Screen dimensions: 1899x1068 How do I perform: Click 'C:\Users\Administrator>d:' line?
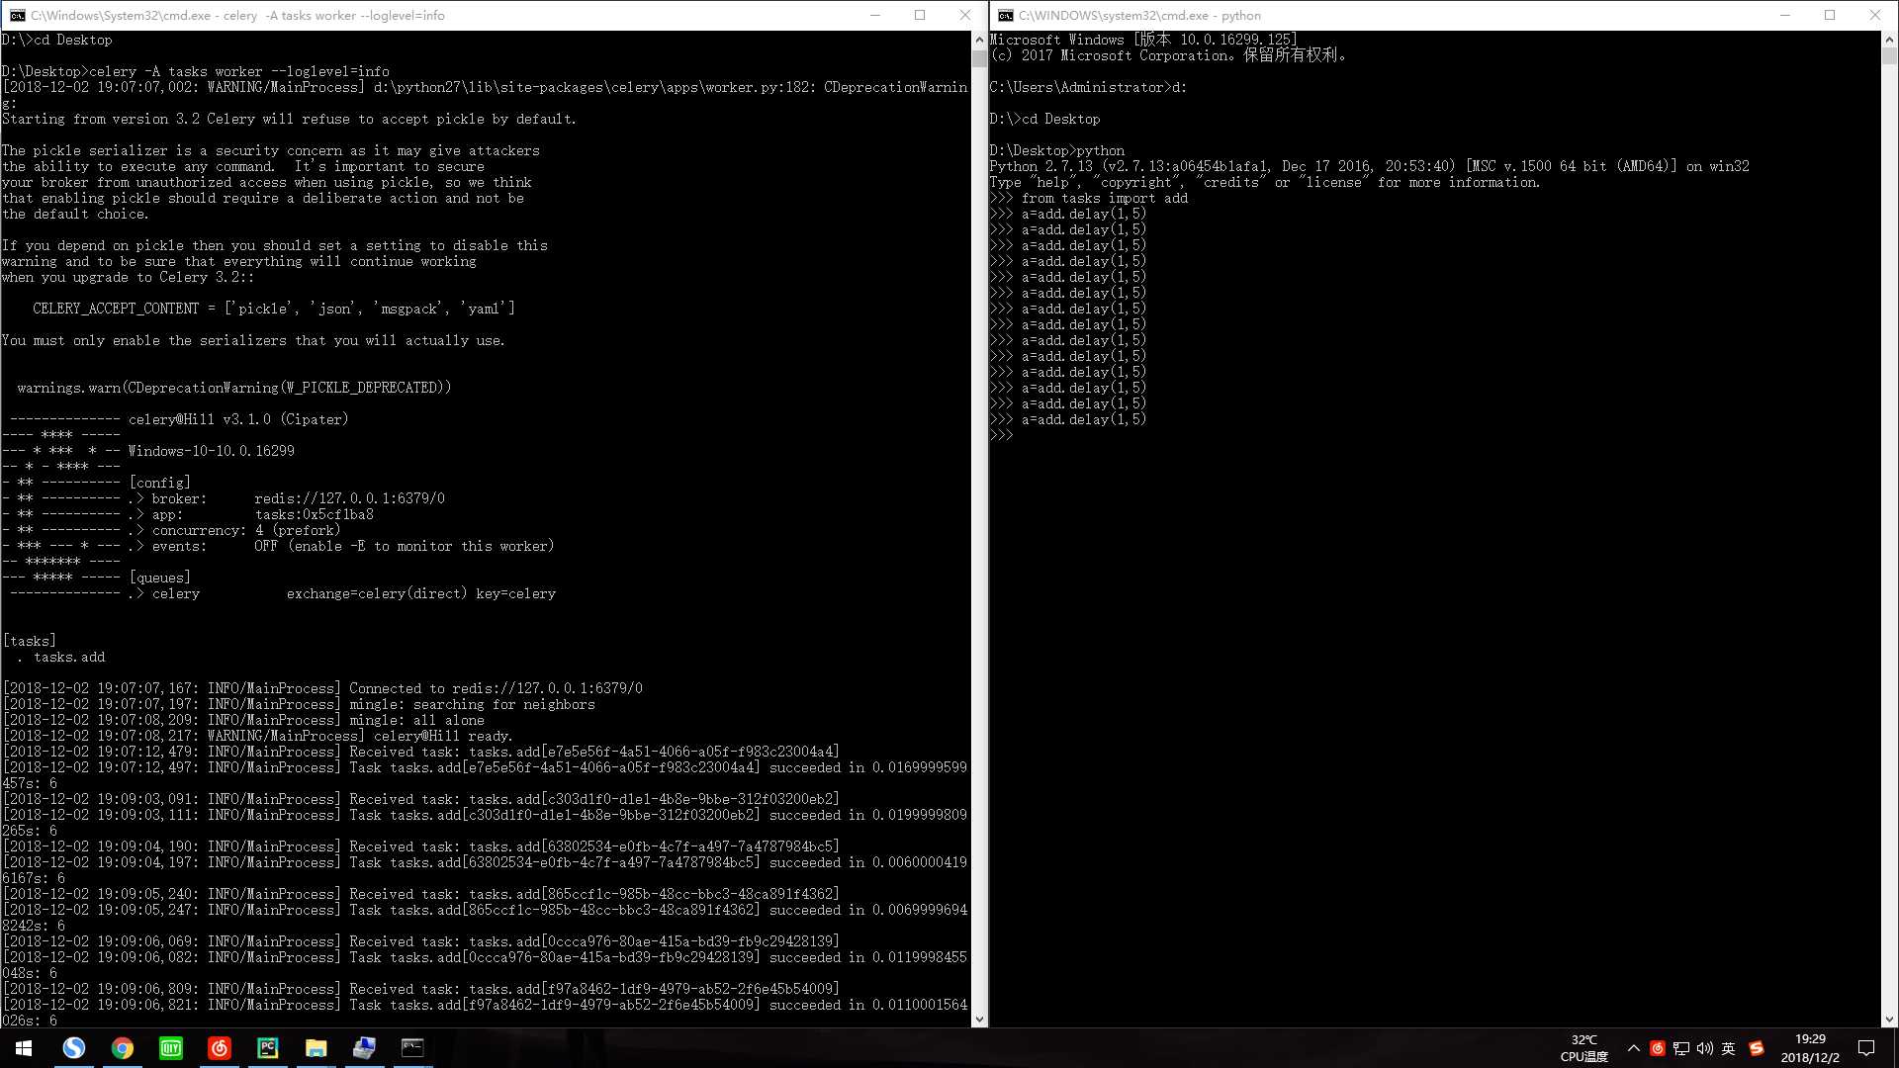coord(1088,87)
